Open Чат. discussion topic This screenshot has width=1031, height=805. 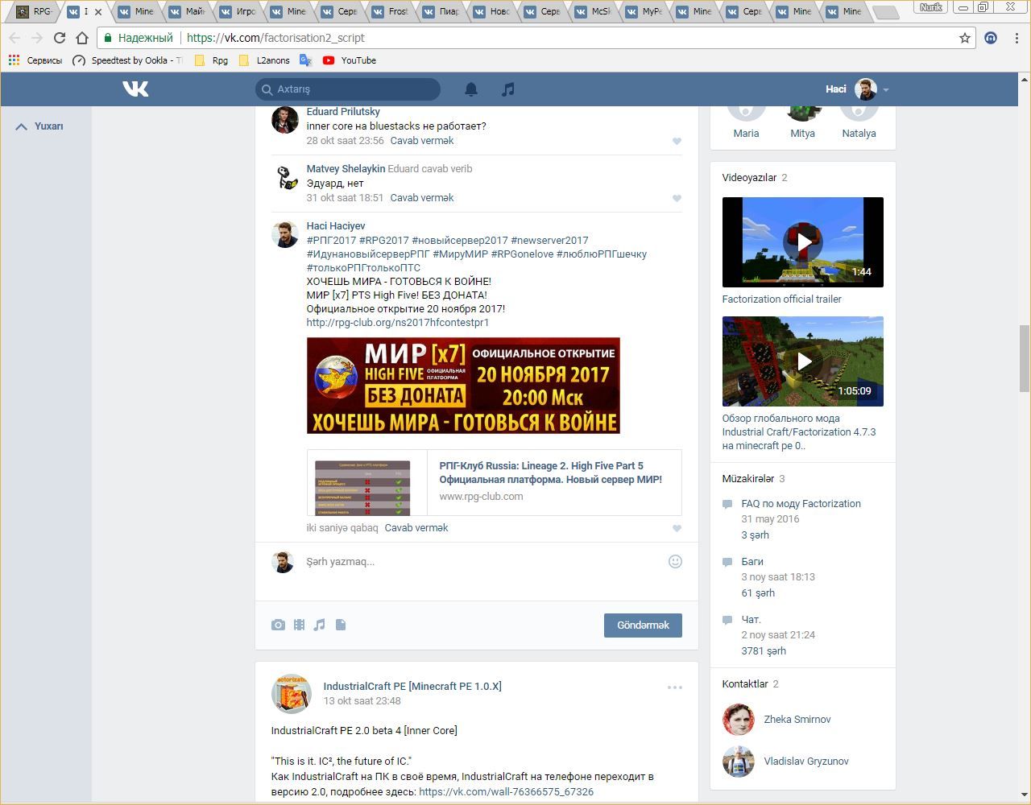coord(751,620)
